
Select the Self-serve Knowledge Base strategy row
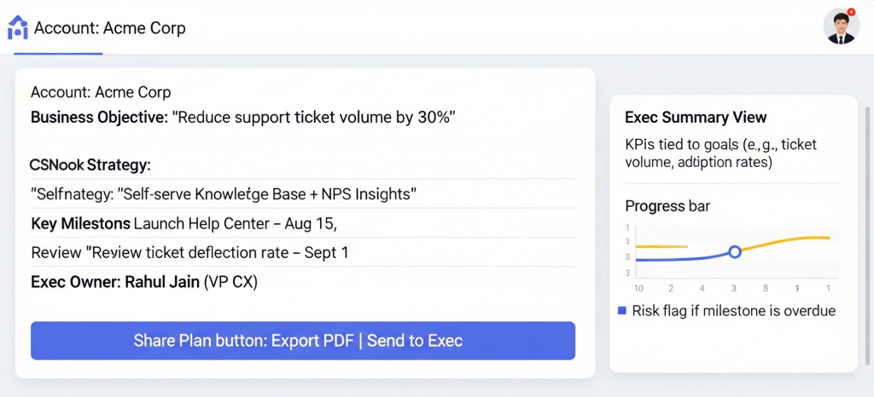tap(224, 194)
